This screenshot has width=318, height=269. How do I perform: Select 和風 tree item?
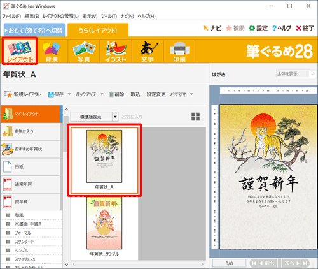point(19,215)
